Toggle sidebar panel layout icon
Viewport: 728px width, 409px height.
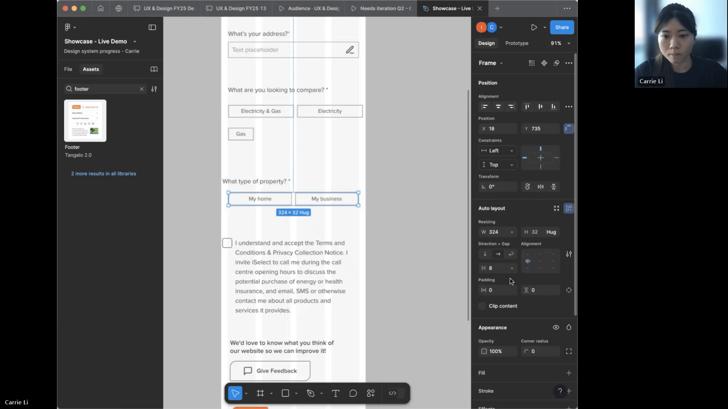[x=152, y=27]
